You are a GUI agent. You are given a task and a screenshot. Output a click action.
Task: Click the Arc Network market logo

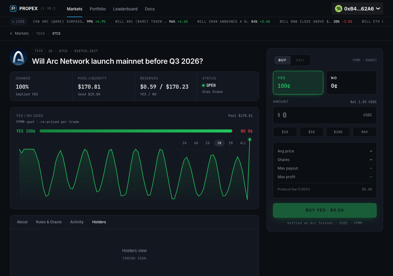(18, 57)
